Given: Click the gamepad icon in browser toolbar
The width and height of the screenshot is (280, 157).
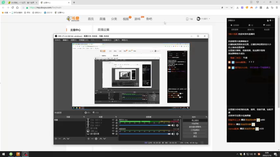Looking at the screenshot, I should tap(251, 8).
